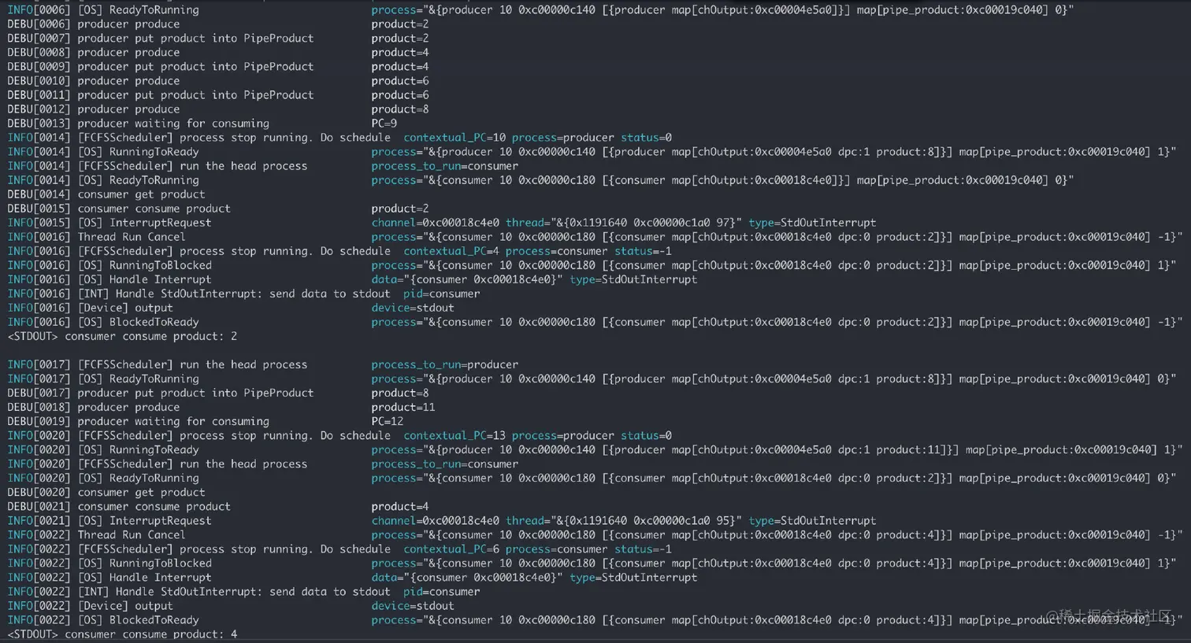Select the INFO[0022] [OS] RunningToBlocked line
This screenshot has height=643, width=1191.
(x=592, y=563)
